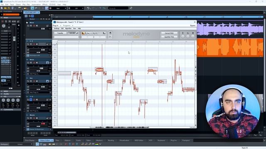Open Melodyne Settings menu
This screenshot has width=266, height=149.
57,29
